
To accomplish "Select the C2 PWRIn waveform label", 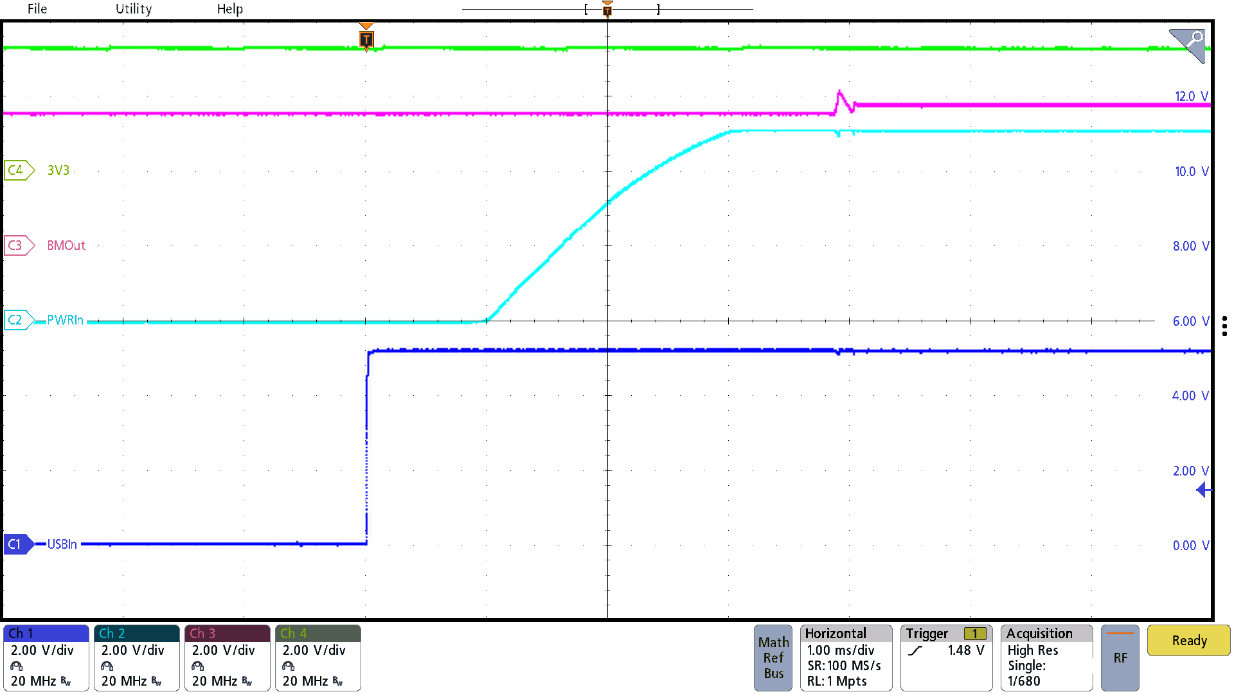I will (x=17, y=320).
